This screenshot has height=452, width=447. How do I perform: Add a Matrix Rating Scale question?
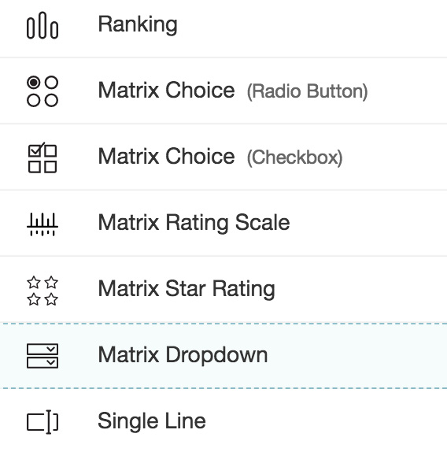(223, 223)
